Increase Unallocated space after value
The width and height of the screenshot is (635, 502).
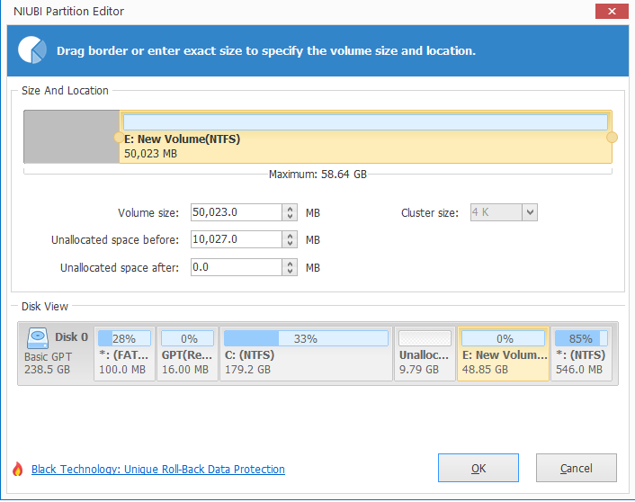pos(290,264)
